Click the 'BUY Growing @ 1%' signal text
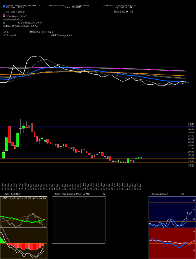The width and height of the screenshot is (196, 259). [x=62, y=35]
